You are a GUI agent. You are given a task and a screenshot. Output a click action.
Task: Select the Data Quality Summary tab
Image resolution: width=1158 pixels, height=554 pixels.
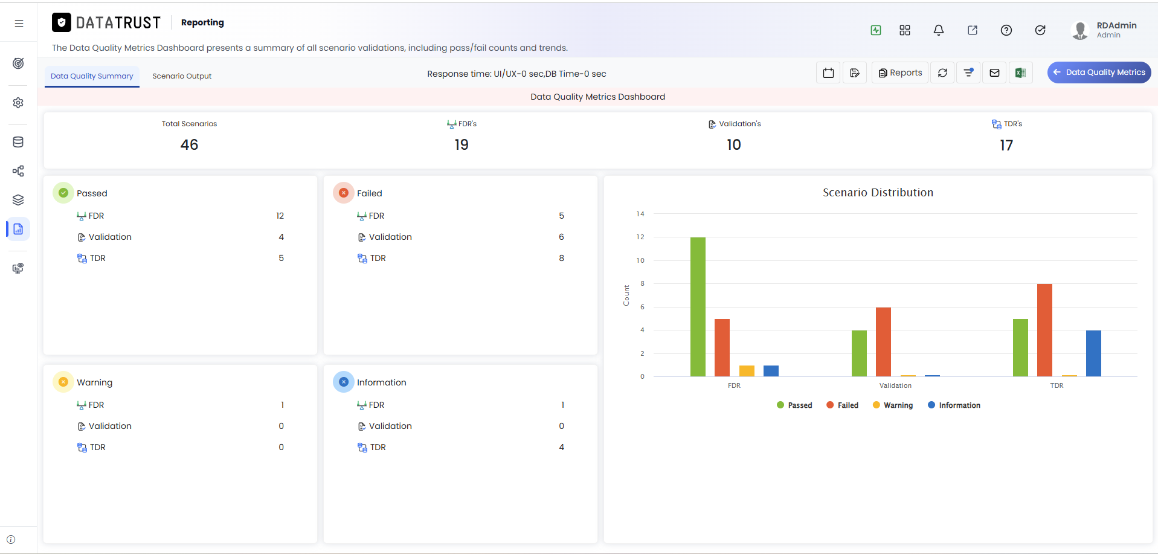(x=92, y=76)
